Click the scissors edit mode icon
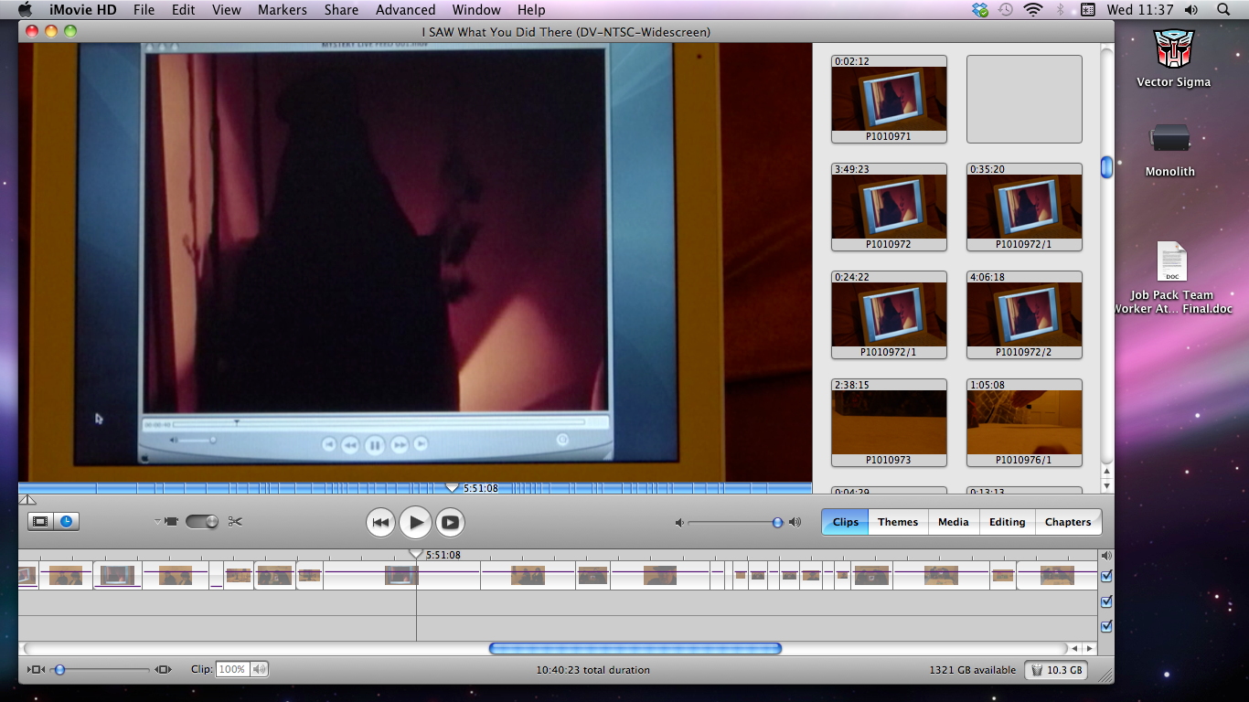1249x702 pixels. pos(235,521)
